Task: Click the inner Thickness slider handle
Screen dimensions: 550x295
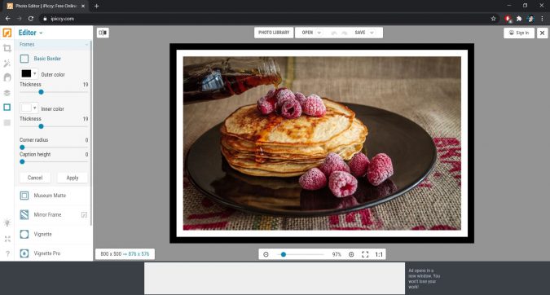Action: coord(41,126)
